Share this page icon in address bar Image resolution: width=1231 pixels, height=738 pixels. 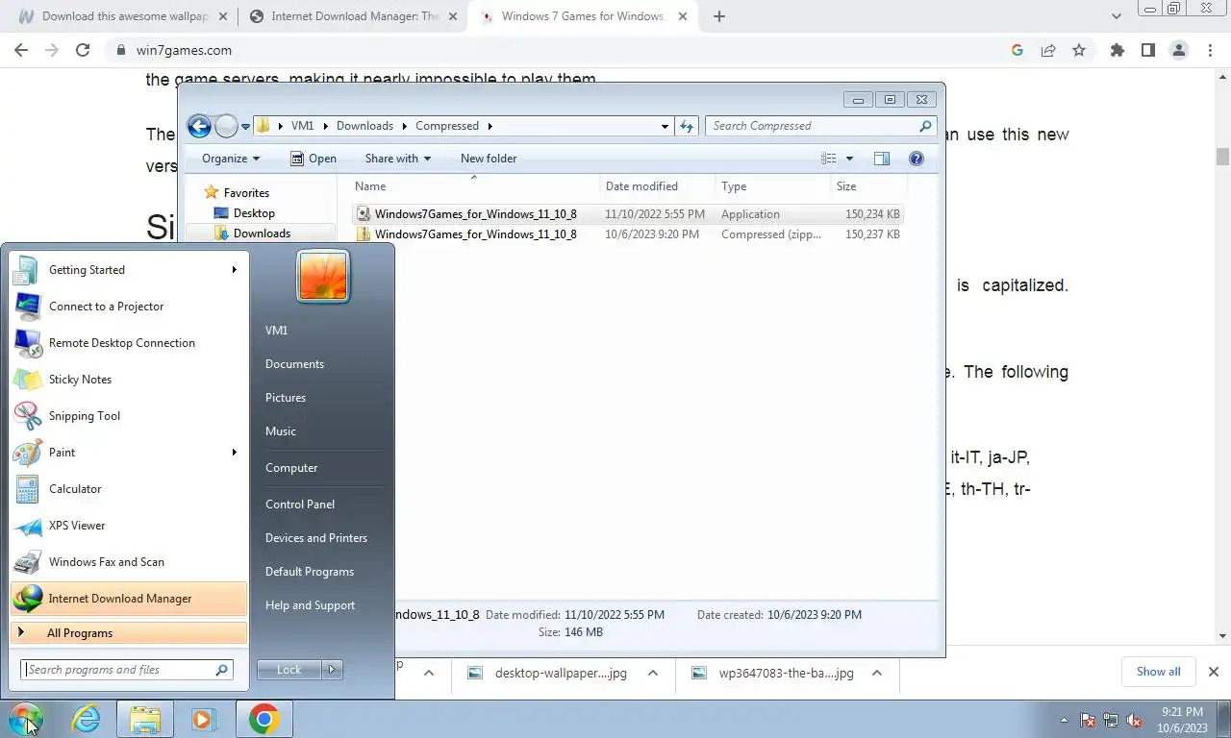[x=1048, y=50]
